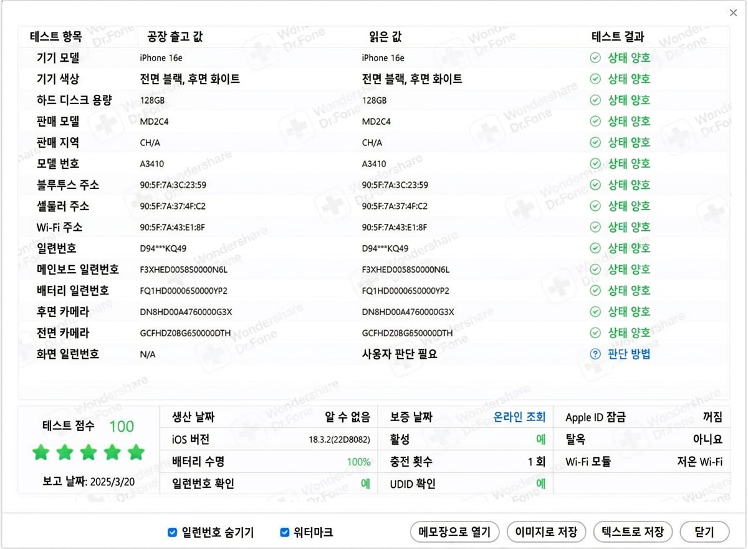Click the 메모장으로 열기 button

point(455,532)
